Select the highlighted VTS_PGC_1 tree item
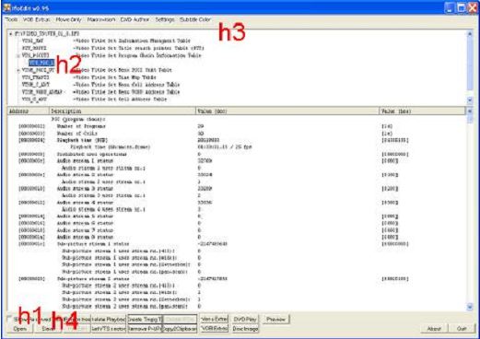This screenshot has width=480, height=339. click(x=41, y=63)
